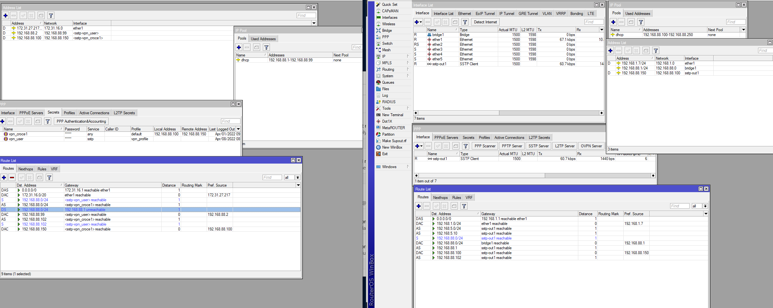The height and width of the screenshot is (308, 773).
Task: Click disable cross icon in left Address List toolbar
Action: (x=31, y=16)
